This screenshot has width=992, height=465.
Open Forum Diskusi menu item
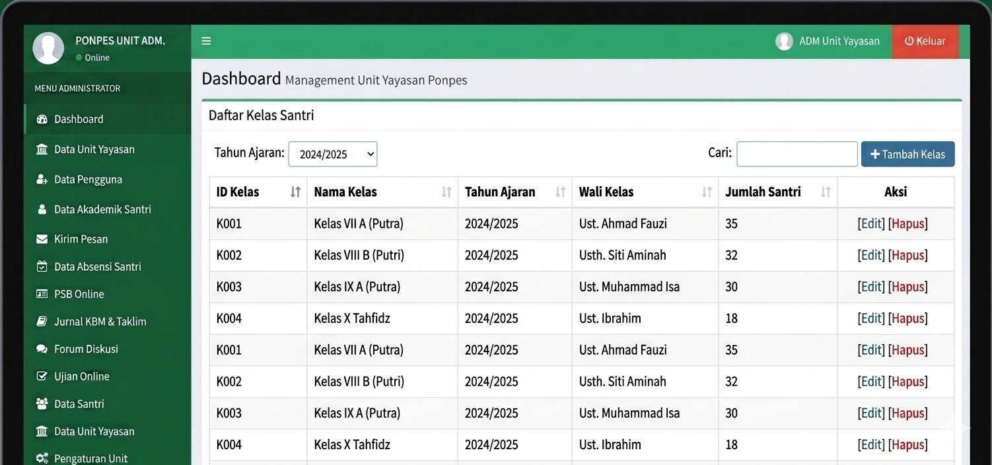click(x=108, y=349)
